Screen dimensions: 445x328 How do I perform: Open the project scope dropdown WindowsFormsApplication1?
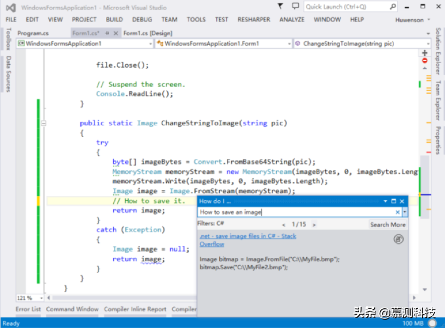85,44
